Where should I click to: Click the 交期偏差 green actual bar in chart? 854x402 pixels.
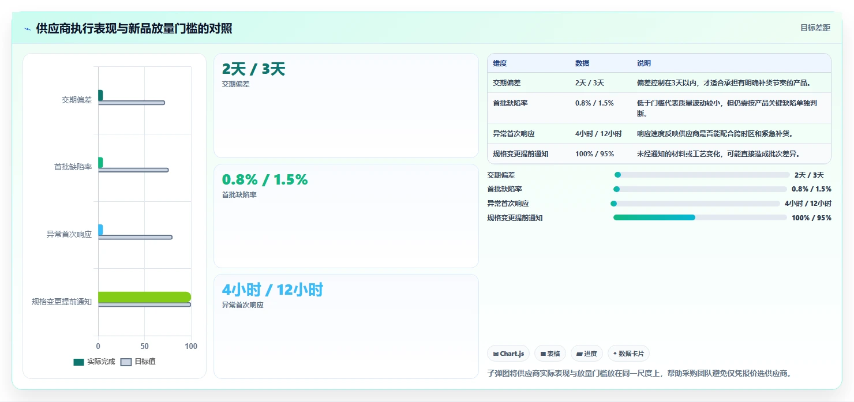[100, 95]
